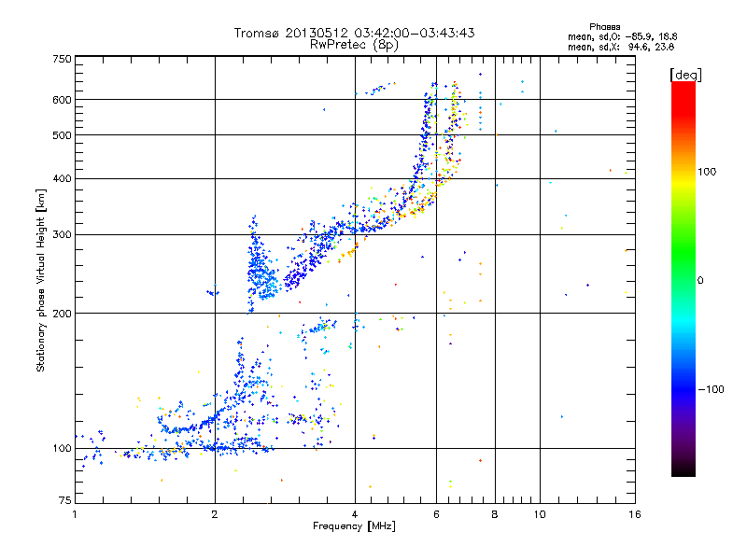This screenshot has height=560, width=747.
Task: Click the y-axis tick label '100'
Action: click(63, 449)
